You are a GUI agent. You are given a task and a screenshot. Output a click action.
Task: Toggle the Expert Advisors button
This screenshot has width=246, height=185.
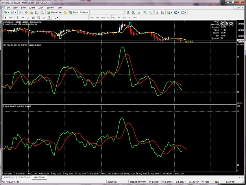[x=79, y=12]
